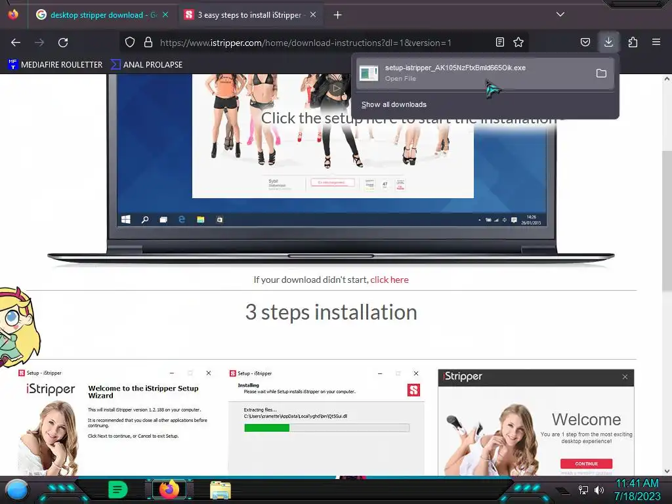The image size is (672, 504).
Task: Open the ANAL PROLAPSE bookmark
Action: (146, 65)
